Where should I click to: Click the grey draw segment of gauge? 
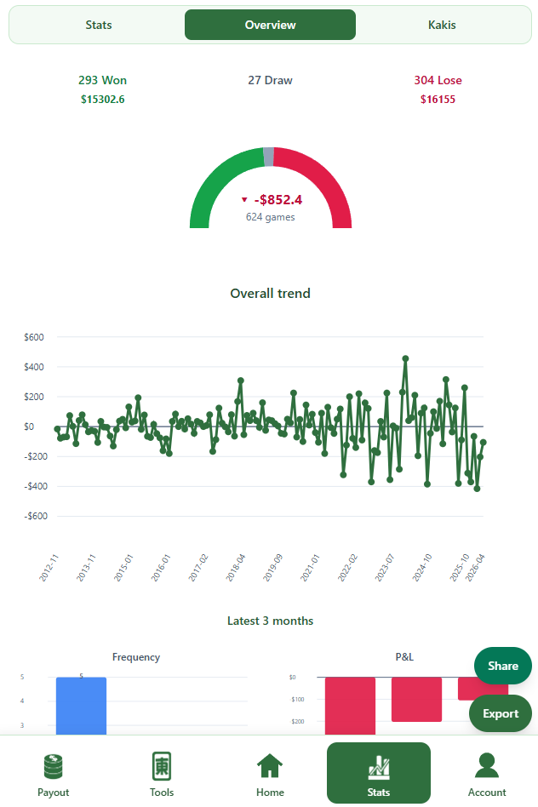(x=269, y=157)
